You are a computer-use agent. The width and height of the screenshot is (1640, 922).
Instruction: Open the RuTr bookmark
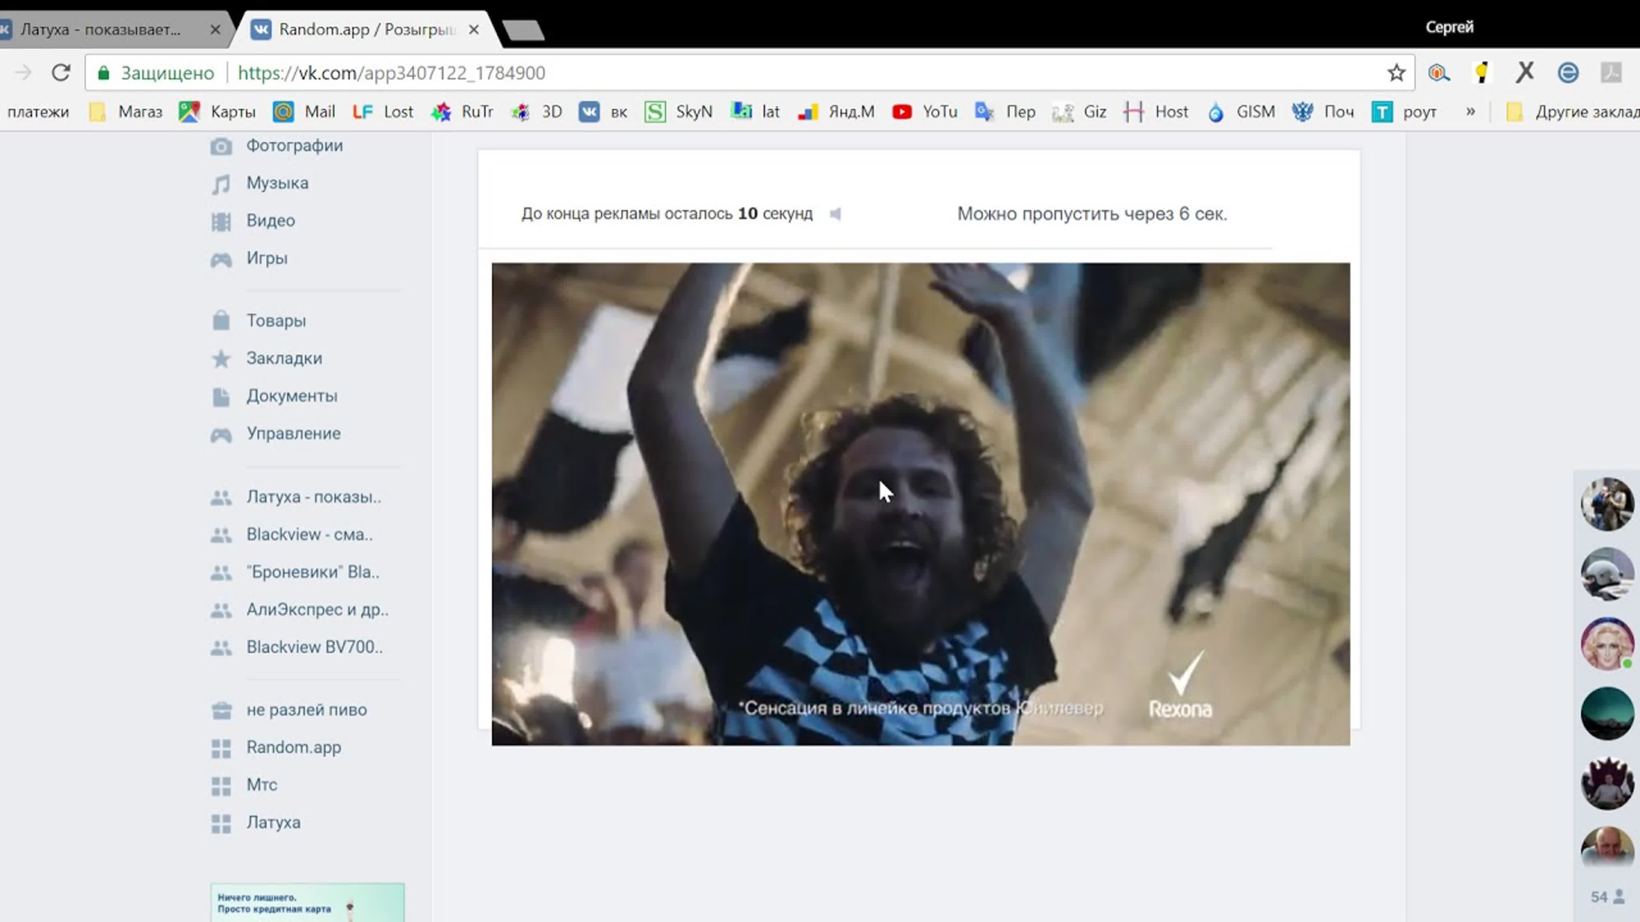point(462,112)
